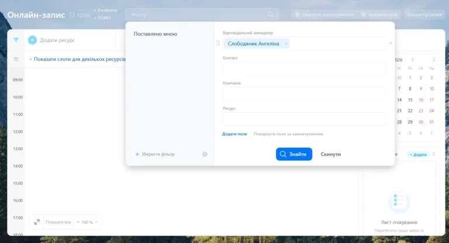Select calendar date 14

click(x=399, y=100)
